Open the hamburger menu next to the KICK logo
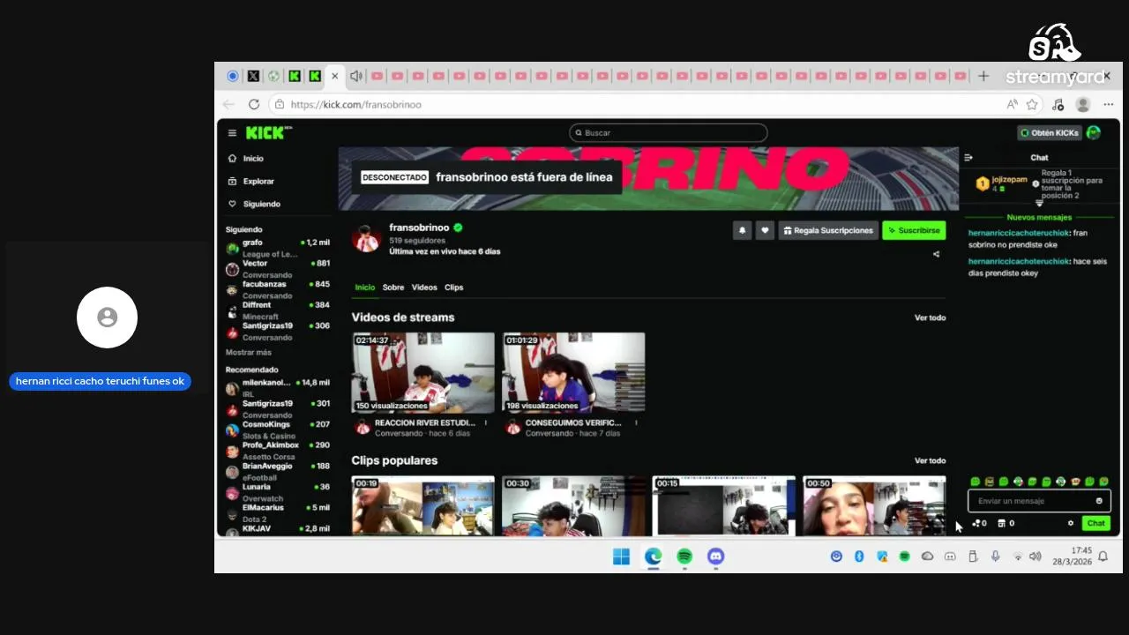This screenshot has height=635, width=1129. point(232,133)
